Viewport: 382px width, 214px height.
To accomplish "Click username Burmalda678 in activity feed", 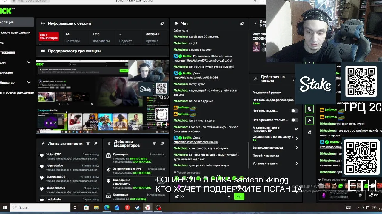I will [56, 177].
